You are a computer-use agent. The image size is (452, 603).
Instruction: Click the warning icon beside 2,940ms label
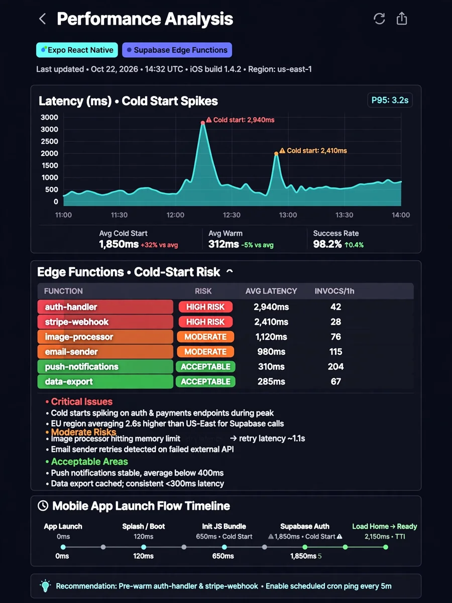click(209, 120)
